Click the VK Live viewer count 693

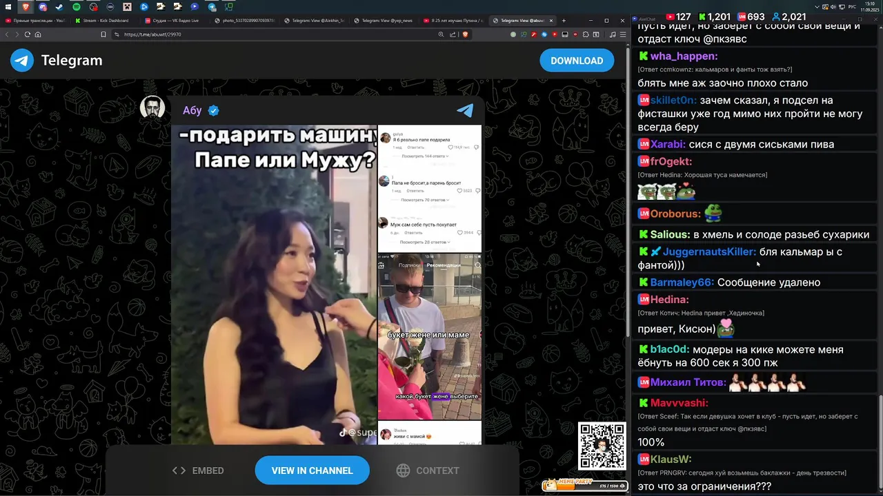pos(751,17)
